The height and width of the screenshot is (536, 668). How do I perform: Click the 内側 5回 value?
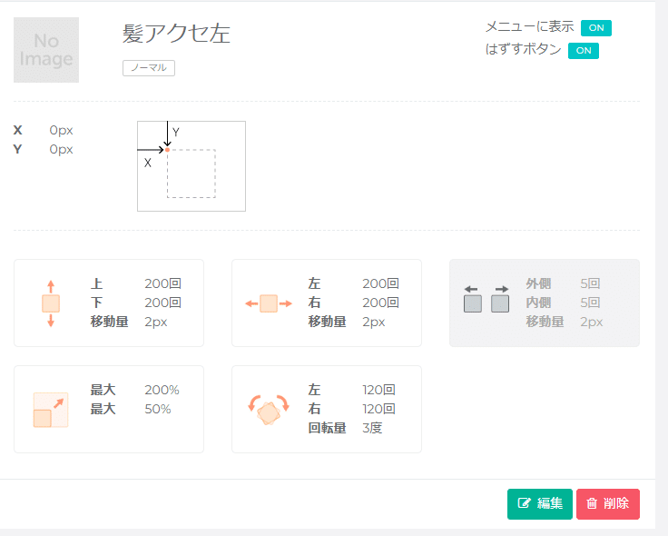click(x=590, y=303)
